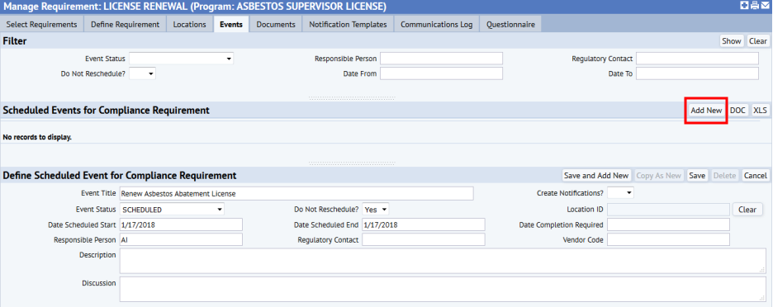Click the Delete button
The height and width of the screenshot is (307, 773).
coord(725,176)
